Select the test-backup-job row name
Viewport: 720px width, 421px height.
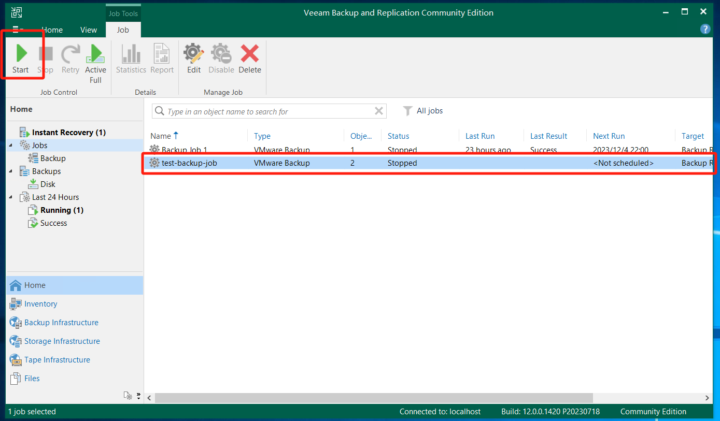tap(189, 163)
